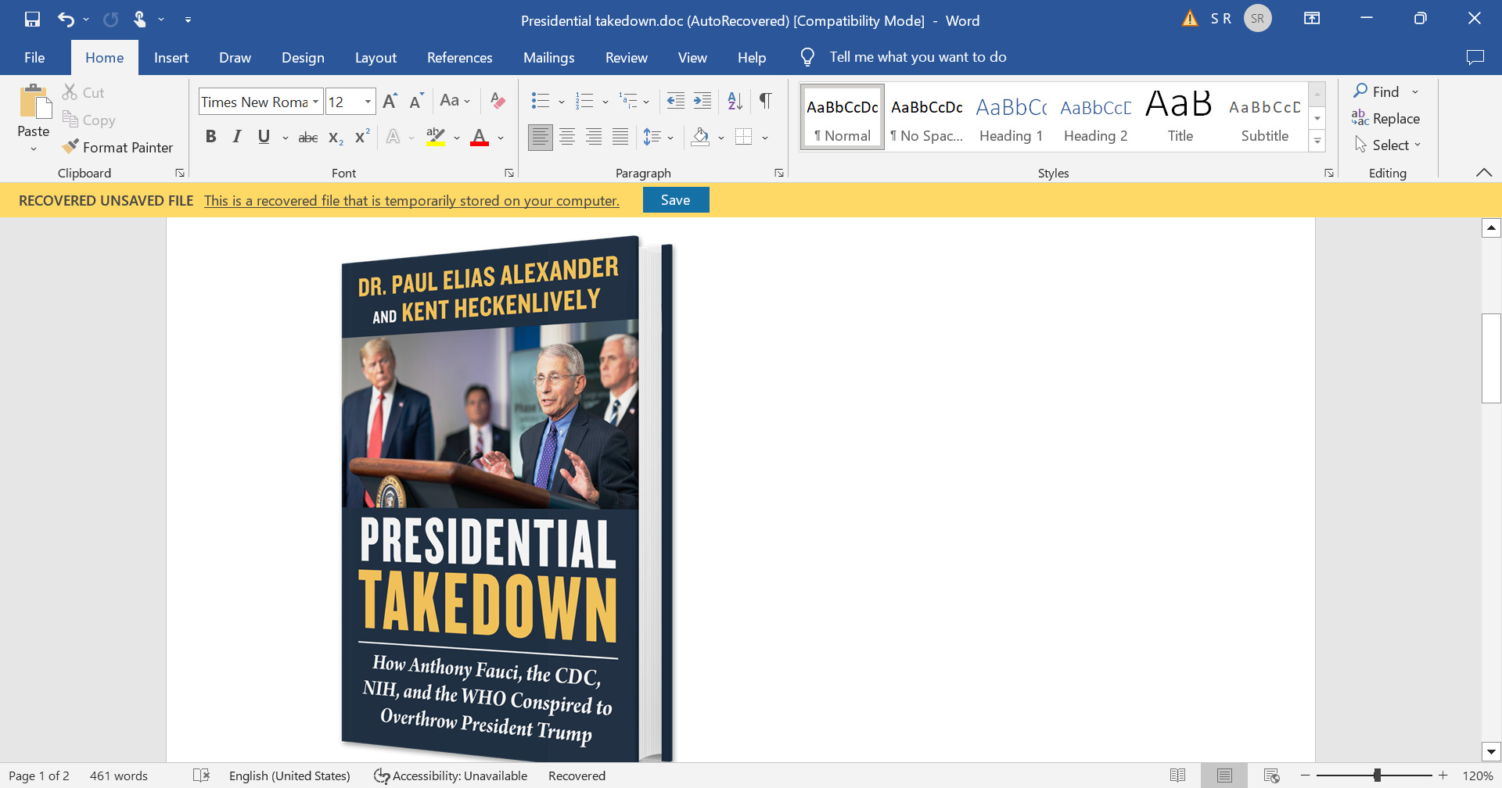
Task: Apply the Title style
Action: tap(1180, 117)
